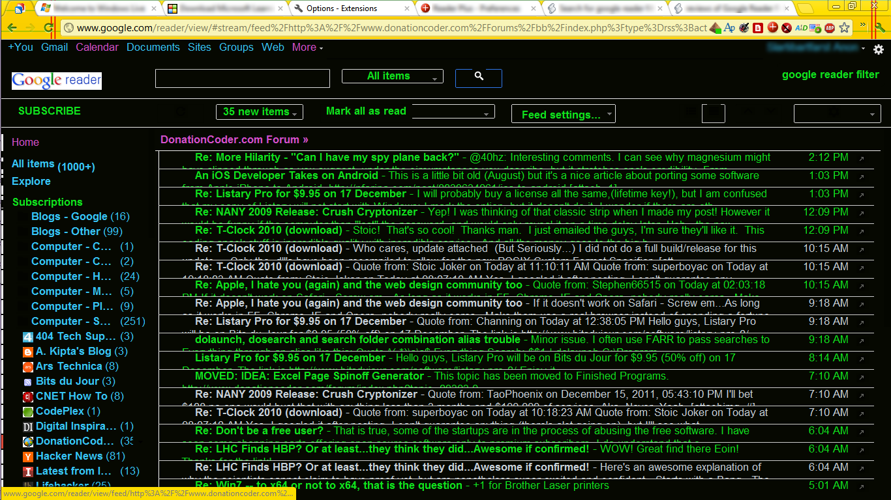Open the Feed settings dropdown
Screen dimensions: 891x500
[564, 114]
